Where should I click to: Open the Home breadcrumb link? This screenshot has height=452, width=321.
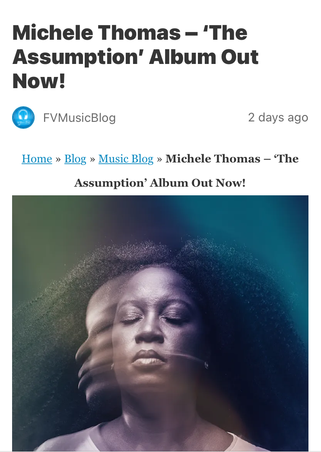pos(37,159)
